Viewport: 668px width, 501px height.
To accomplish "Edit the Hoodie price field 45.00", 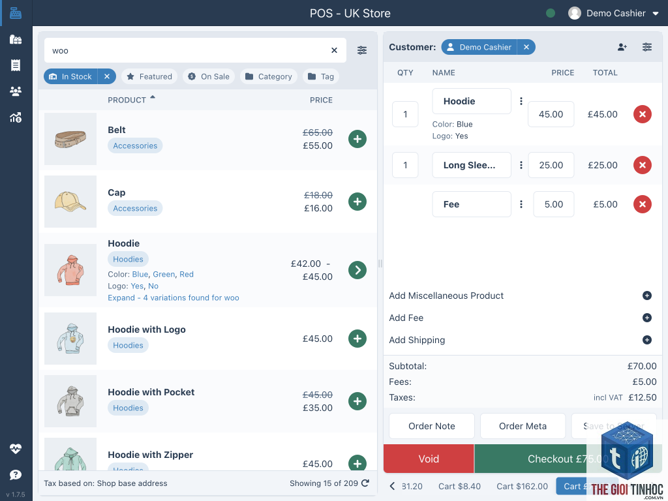I will coord(551,114).
